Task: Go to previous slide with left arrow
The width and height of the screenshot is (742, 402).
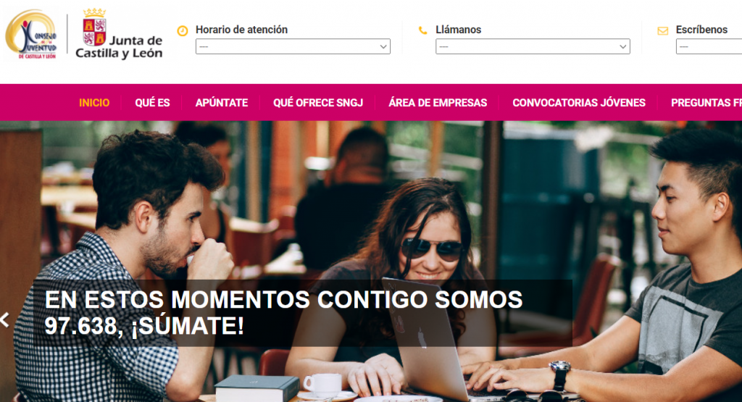Action: 5,320
